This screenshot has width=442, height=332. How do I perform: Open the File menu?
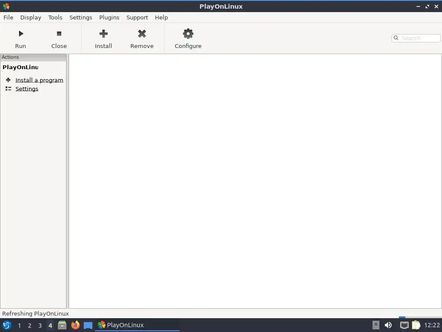pos(8,17)
